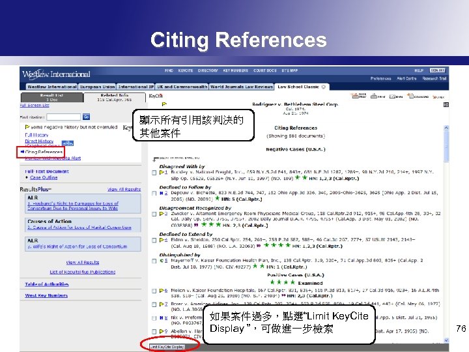
Task: Click HELP in top bar
Action: [x=419, y=70]
